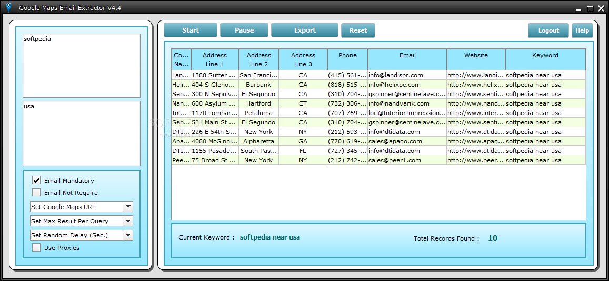
Task: Click the http://www.helix website cell
Action: 476,85
